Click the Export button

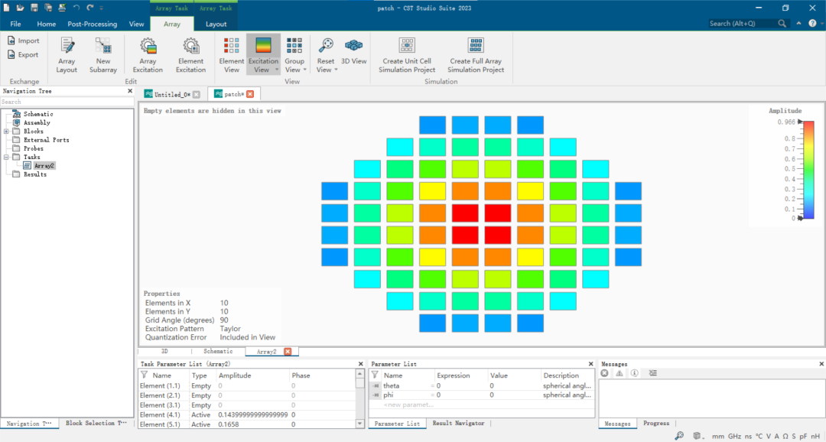[23, 54]
